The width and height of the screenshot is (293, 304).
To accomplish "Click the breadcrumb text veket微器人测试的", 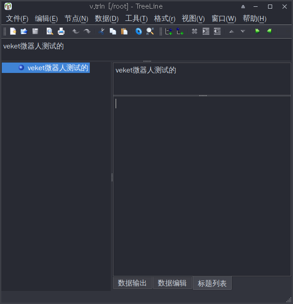I will (x=34, y=46).
